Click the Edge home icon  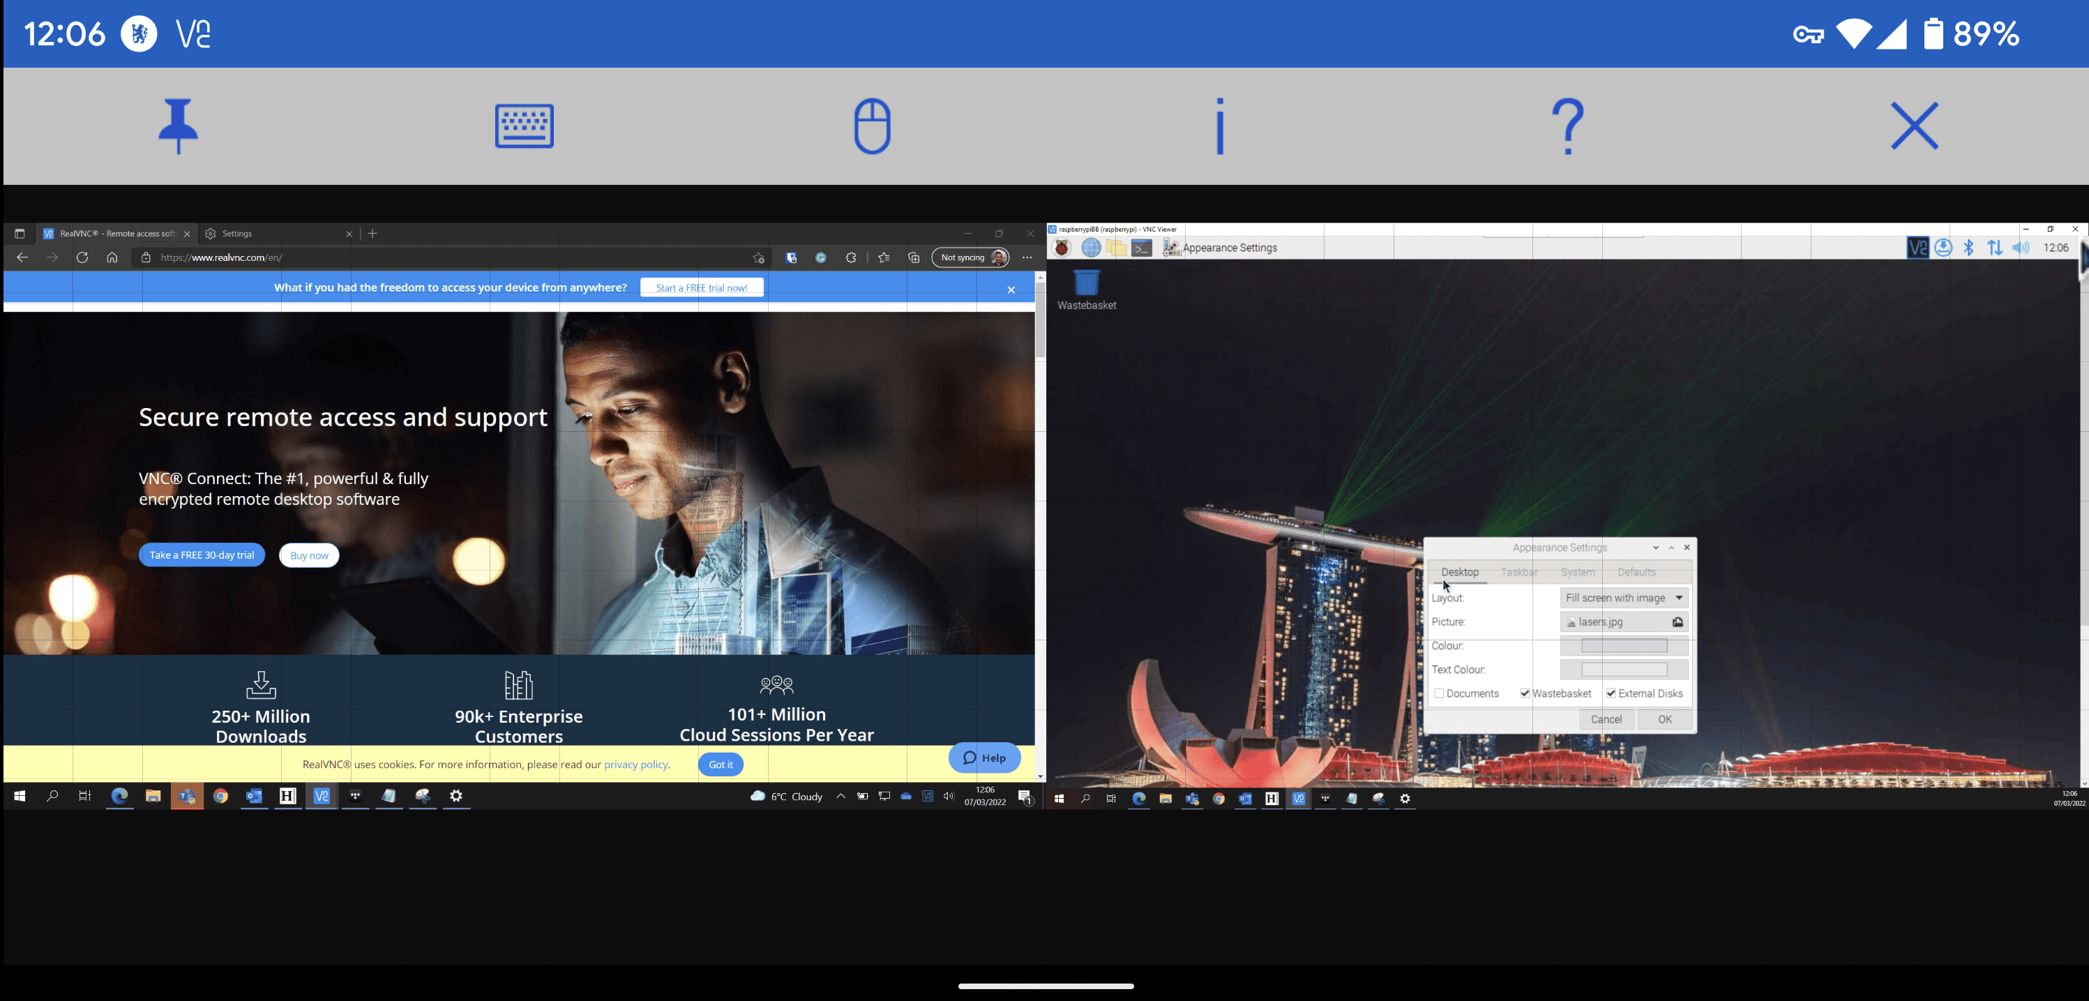coord(112,257)
